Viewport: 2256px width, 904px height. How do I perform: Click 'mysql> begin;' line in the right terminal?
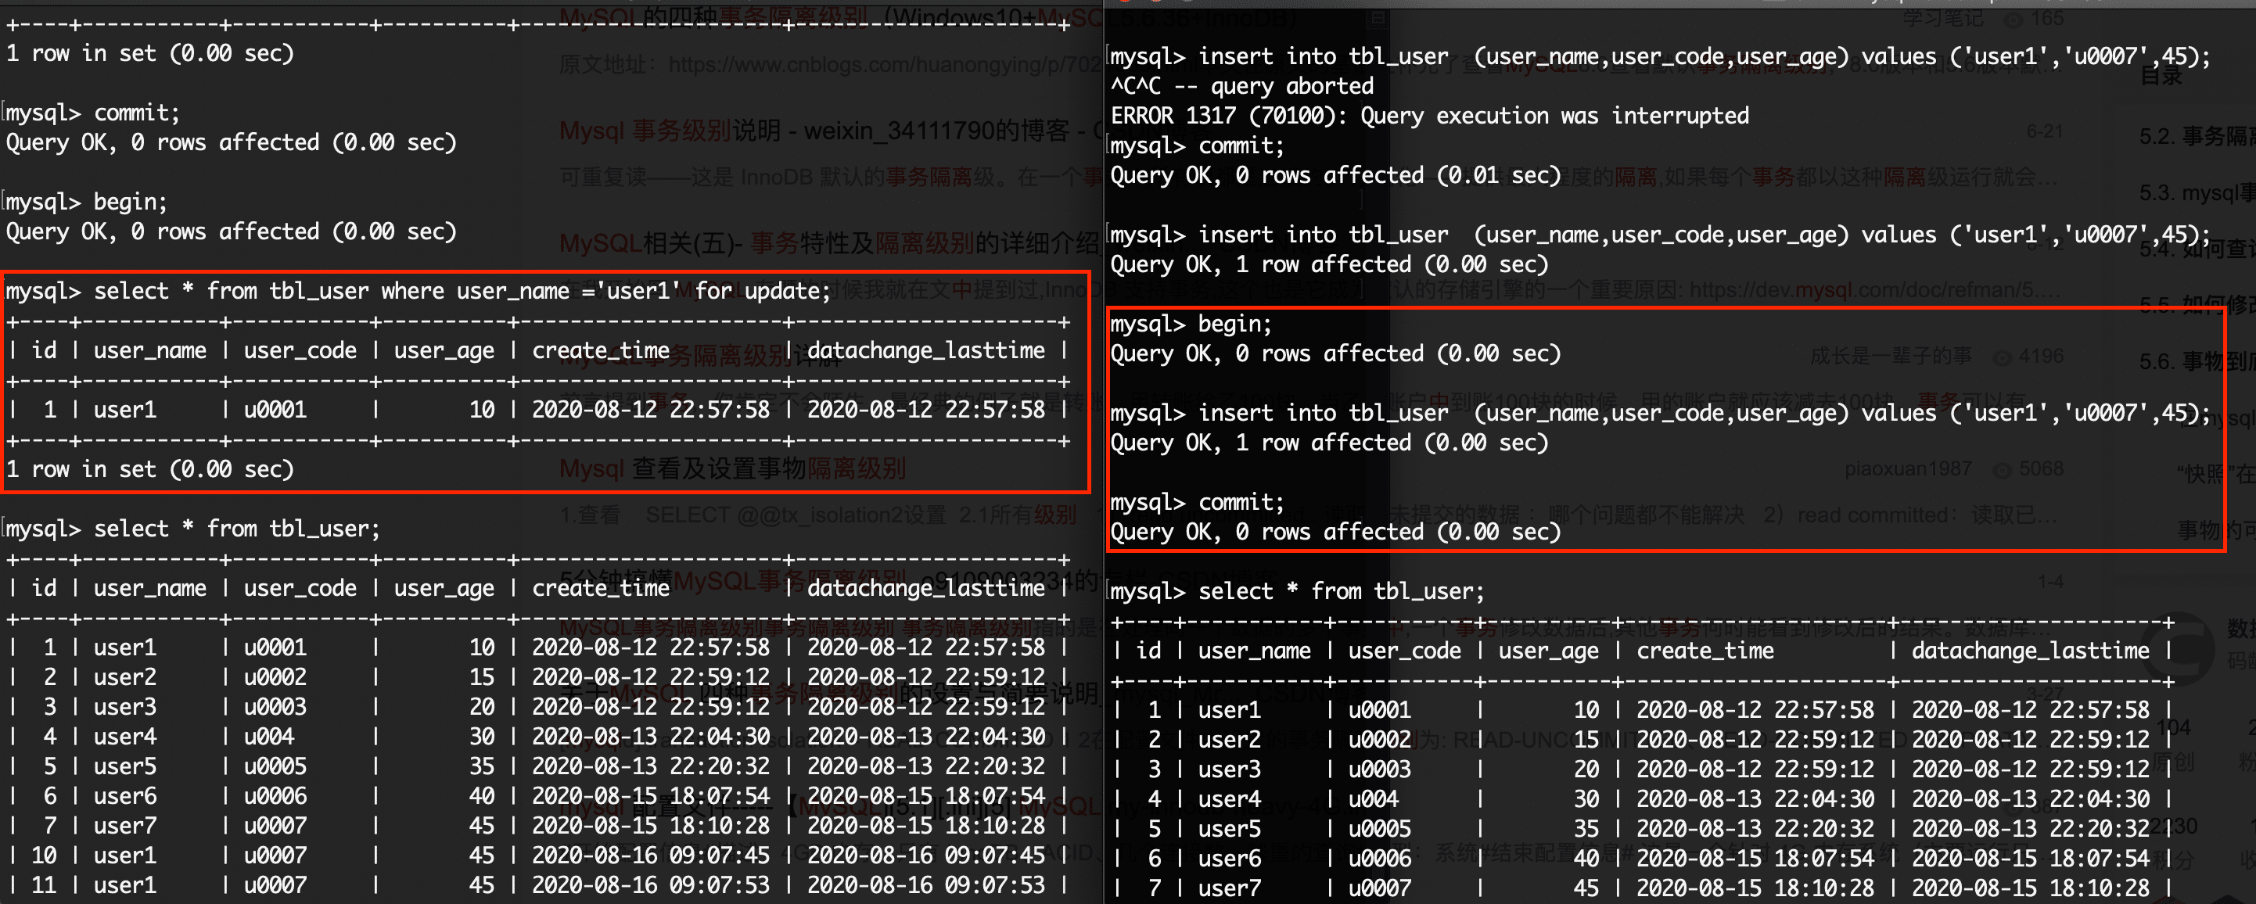coord(1191,324)
